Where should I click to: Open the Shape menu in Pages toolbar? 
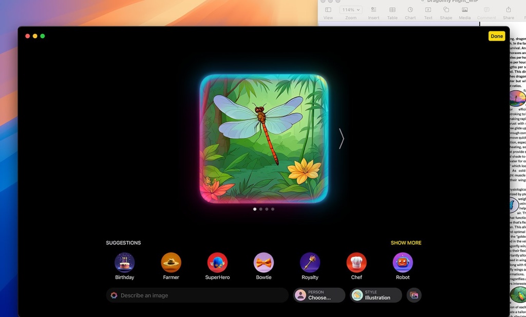tap(446, 13)
